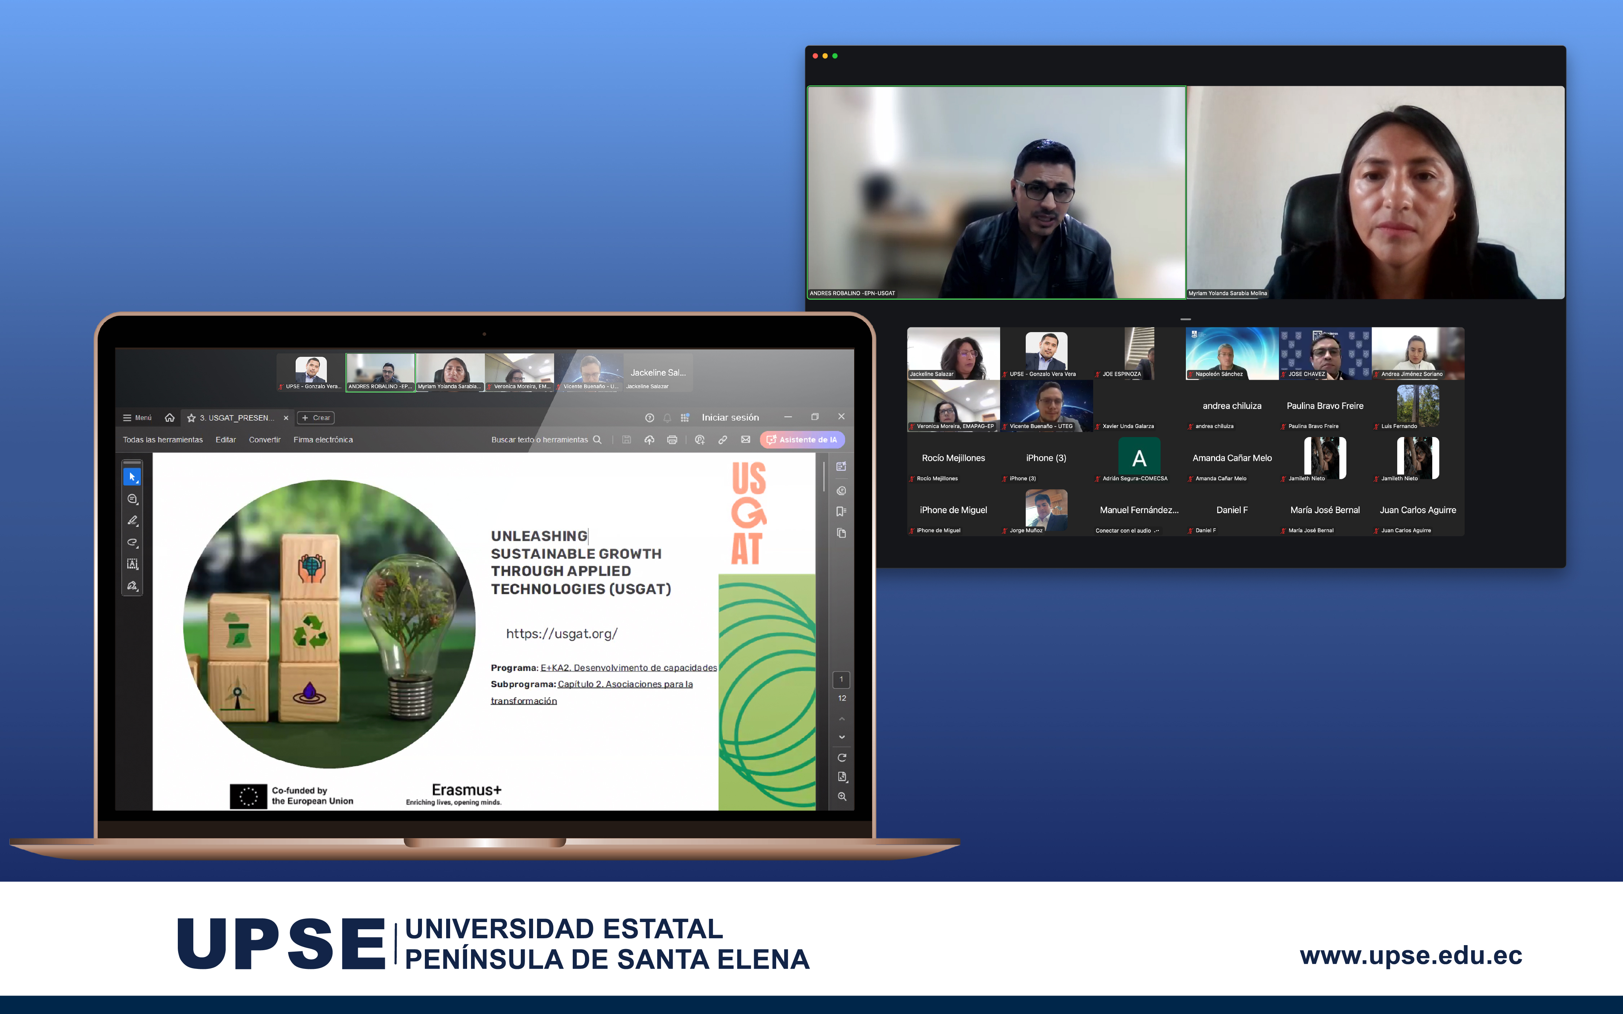Image resolution: width=1623 pixels, height=1014 pixels.
Task: Open the bookmarks panel in Acrobat right rail
Action: coord(841,512)
